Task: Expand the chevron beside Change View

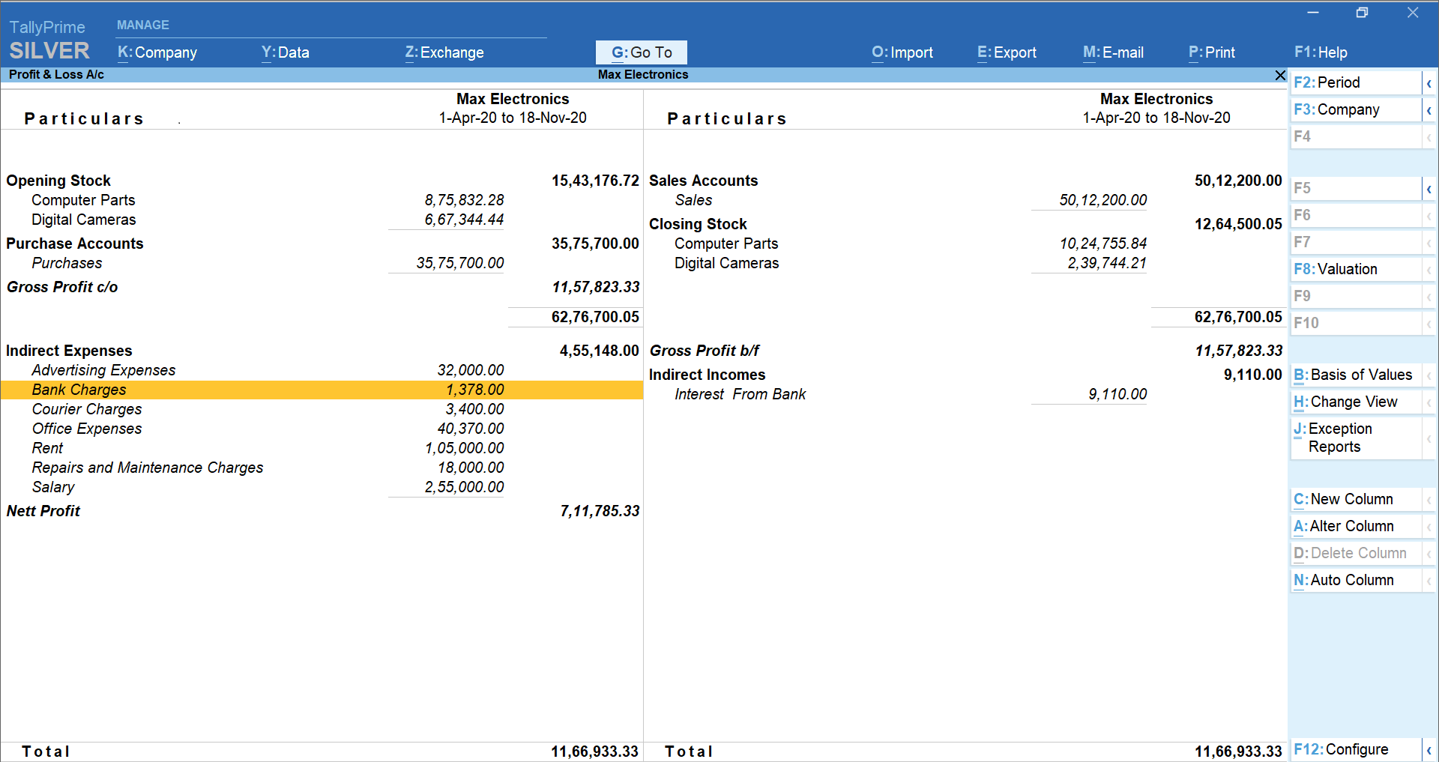Action: tap(1430, 402)
